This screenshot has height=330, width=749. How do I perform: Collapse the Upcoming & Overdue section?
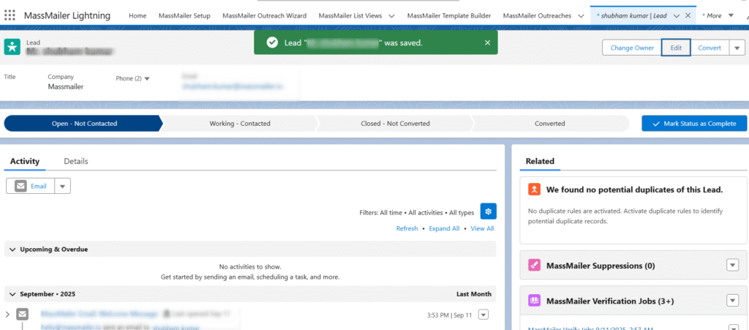[x=13, y=250]
